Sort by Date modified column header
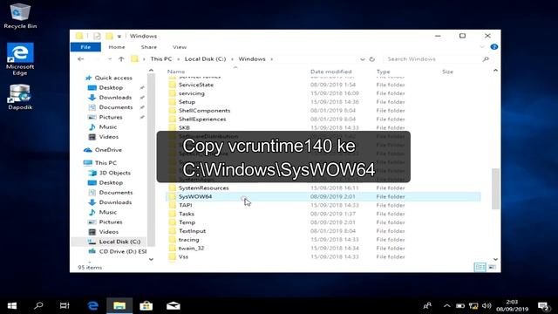 (330, 72)
